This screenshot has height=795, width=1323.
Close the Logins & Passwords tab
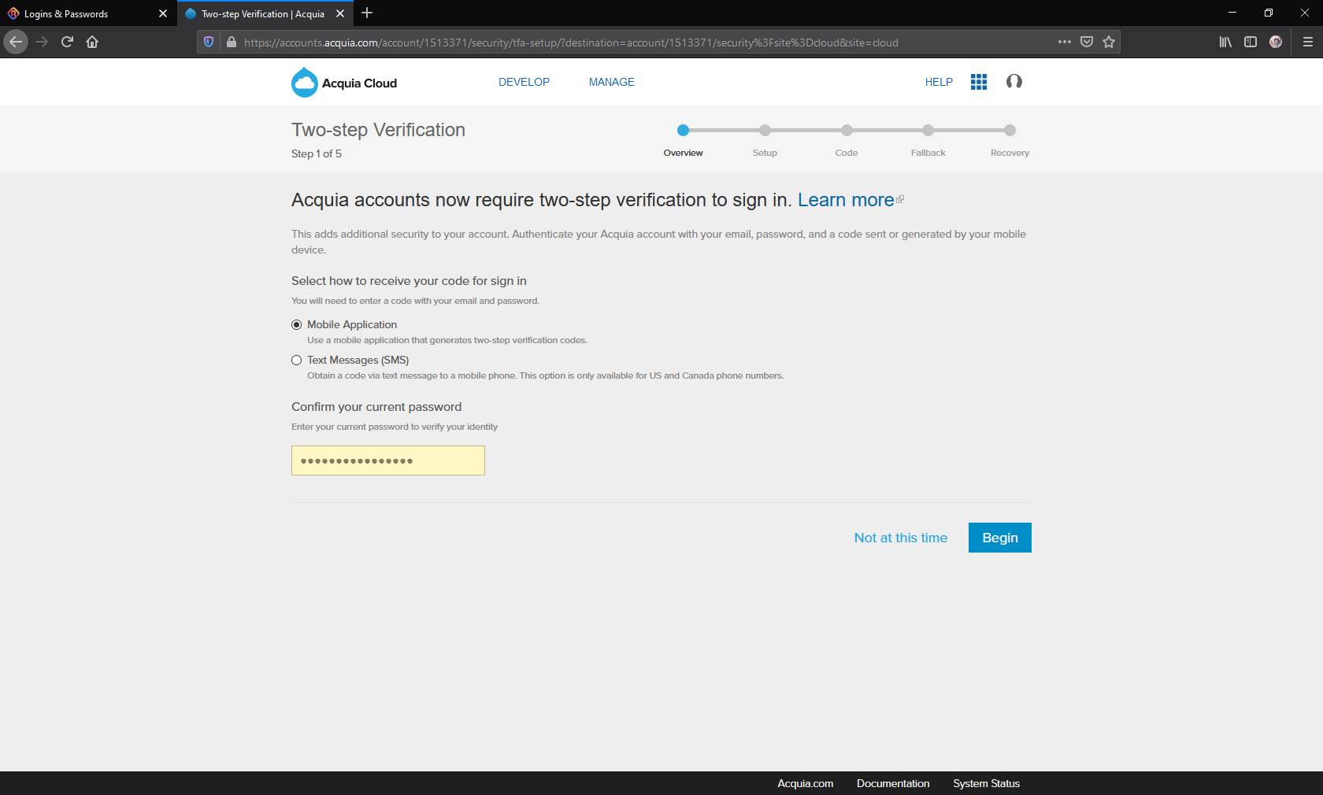coord(163,13)
